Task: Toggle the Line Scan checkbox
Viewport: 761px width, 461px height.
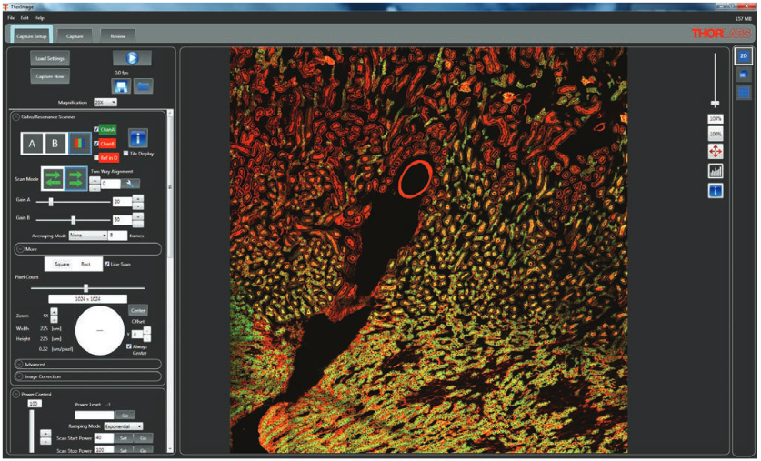Action: (105, 265)
